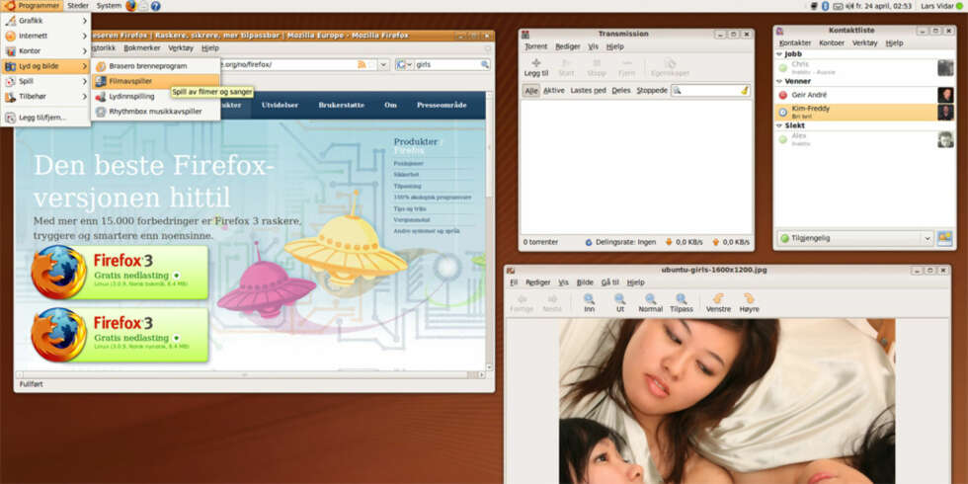
Task: Click Legg til in Transmission toolbar
Action: click(535, 67)
